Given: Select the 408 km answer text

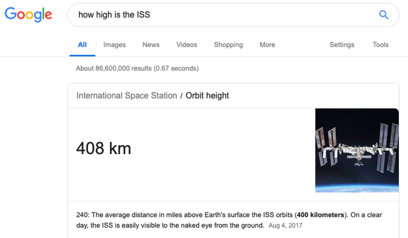Looking at the screenshot, I should click(104, 148).
